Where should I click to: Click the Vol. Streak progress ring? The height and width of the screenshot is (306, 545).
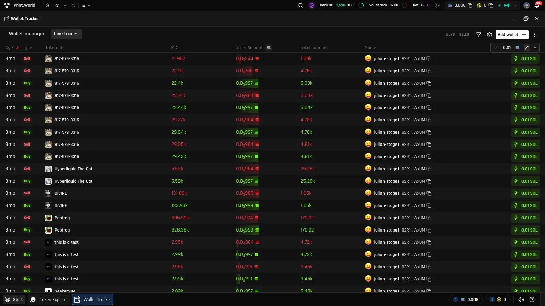pyautogui.click(x=405, y=5)
